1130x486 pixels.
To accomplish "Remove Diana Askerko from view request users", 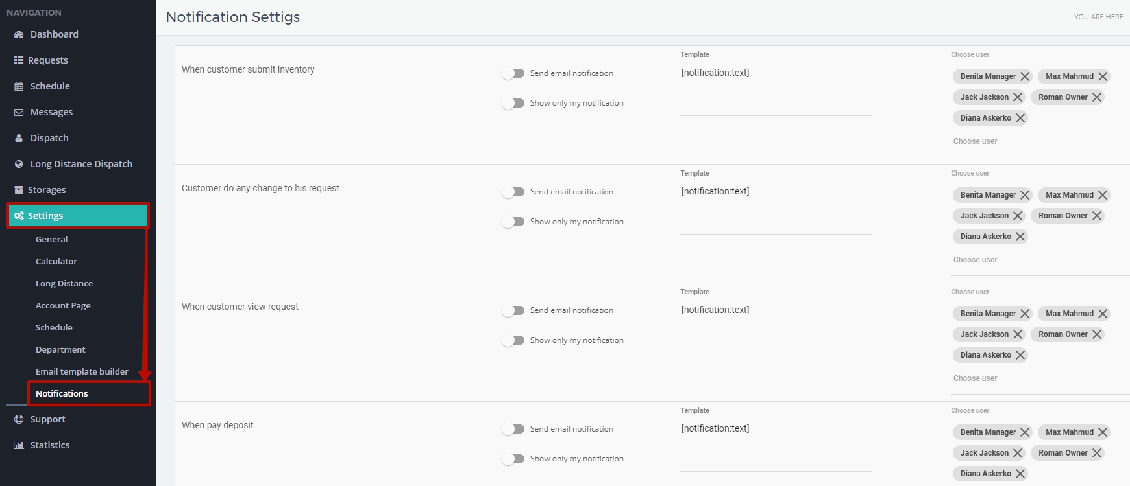I will click(1020, 355).
